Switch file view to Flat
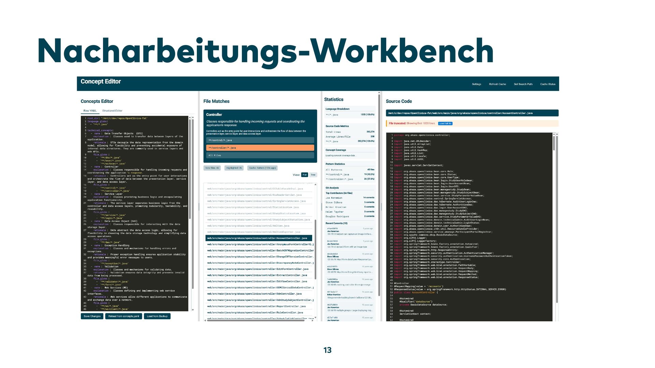 pos(305,175)
